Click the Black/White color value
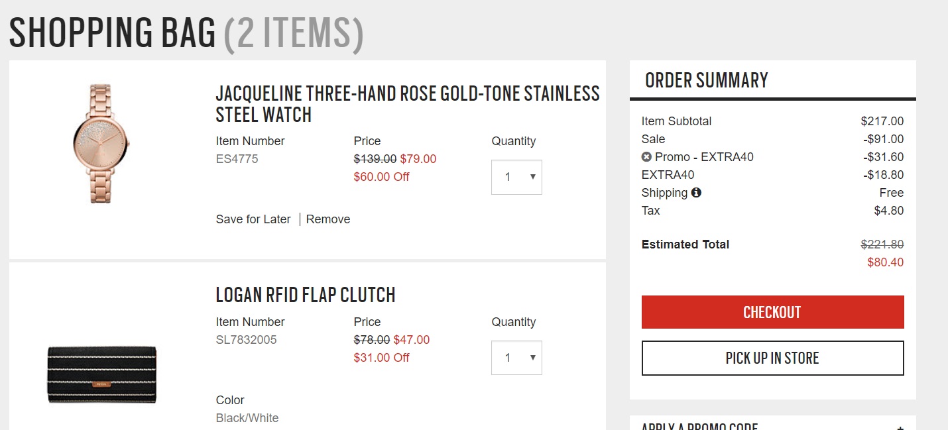This screenshot has height=430, width=948. click(247, 418)
